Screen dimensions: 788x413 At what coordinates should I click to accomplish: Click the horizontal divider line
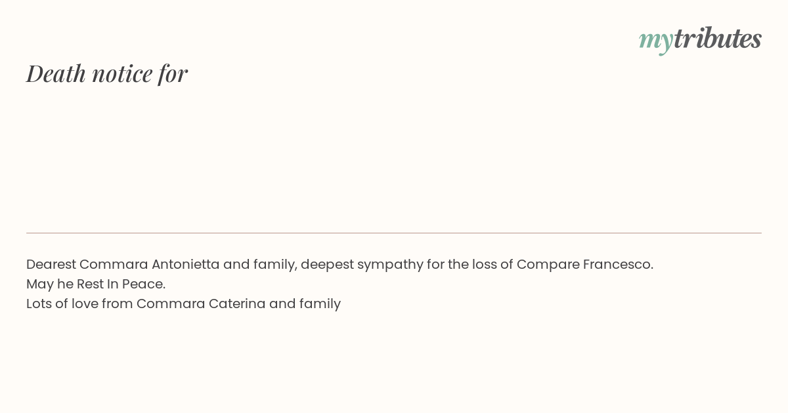click(x=394, y=233)
